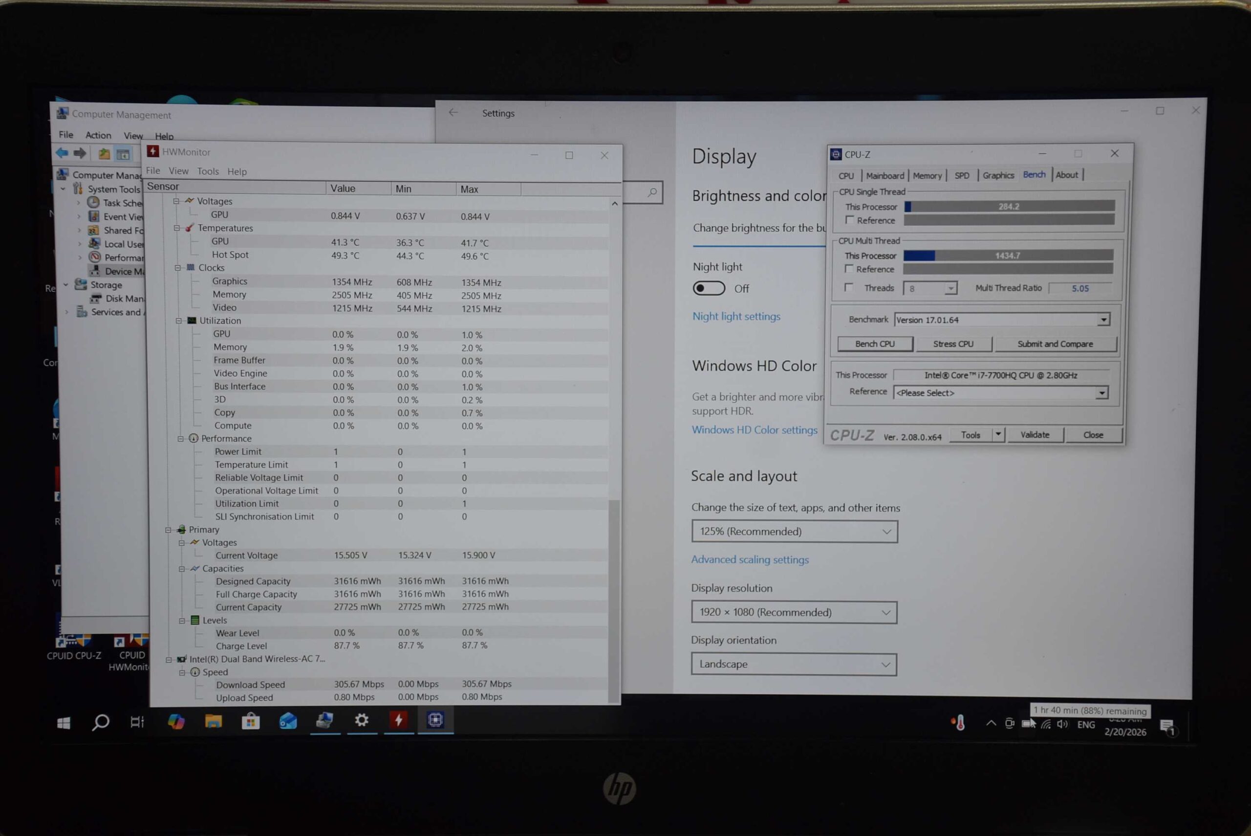Click the Bench CPU button
The height and width of the screenshot is (836, 1251).
875,344
